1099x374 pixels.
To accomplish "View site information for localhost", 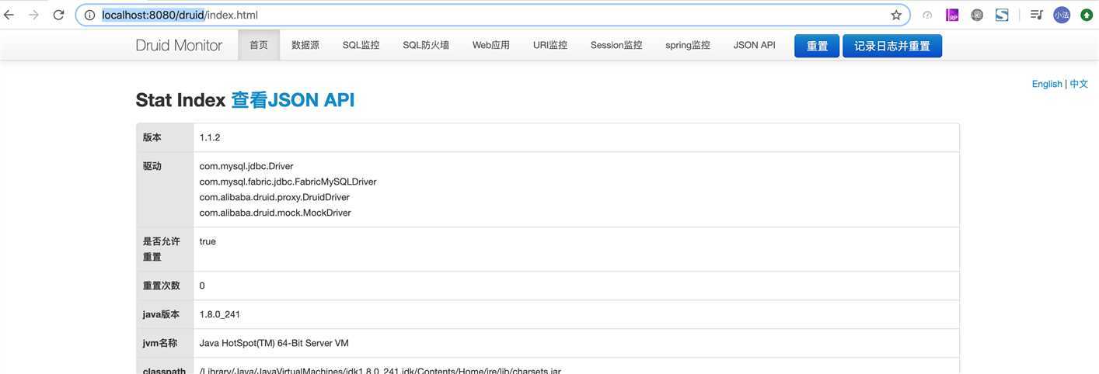I will [89, 15].
